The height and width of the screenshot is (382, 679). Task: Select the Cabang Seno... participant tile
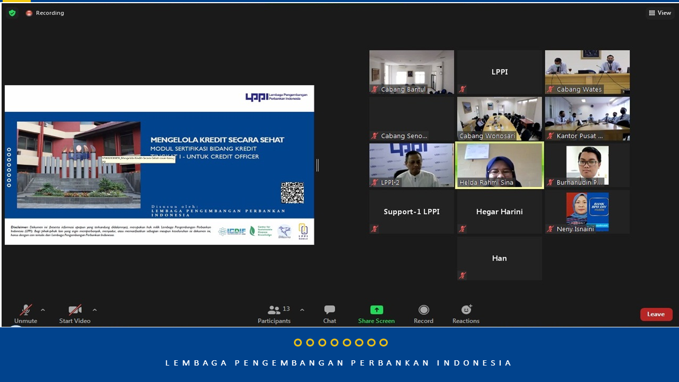point(412,119)
